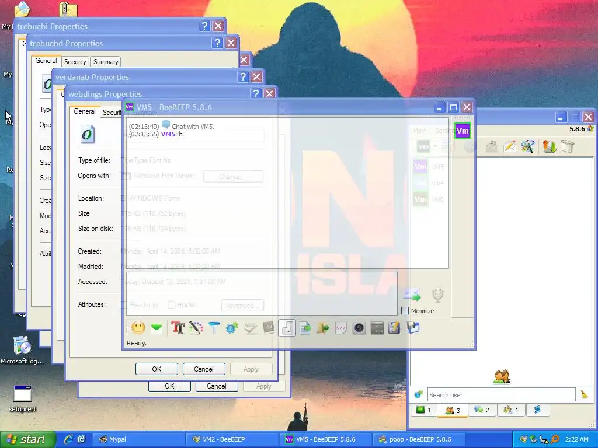The height and width of the screenshot is (448, 598).
Task: Click Cancel in webdings Properties
Action: [204, 369]
